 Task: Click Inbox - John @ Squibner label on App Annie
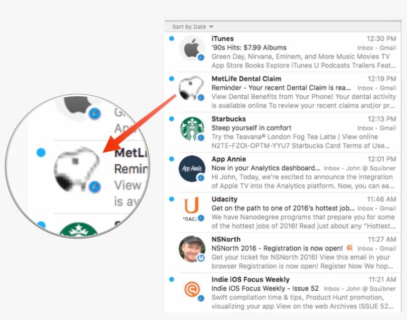360,169
